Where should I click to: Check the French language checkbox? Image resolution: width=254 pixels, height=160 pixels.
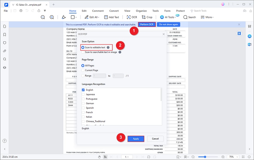(83, 112)
